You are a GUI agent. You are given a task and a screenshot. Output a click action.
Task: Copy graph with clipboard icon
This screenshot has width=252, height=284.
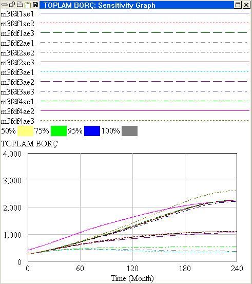(28, 5)
